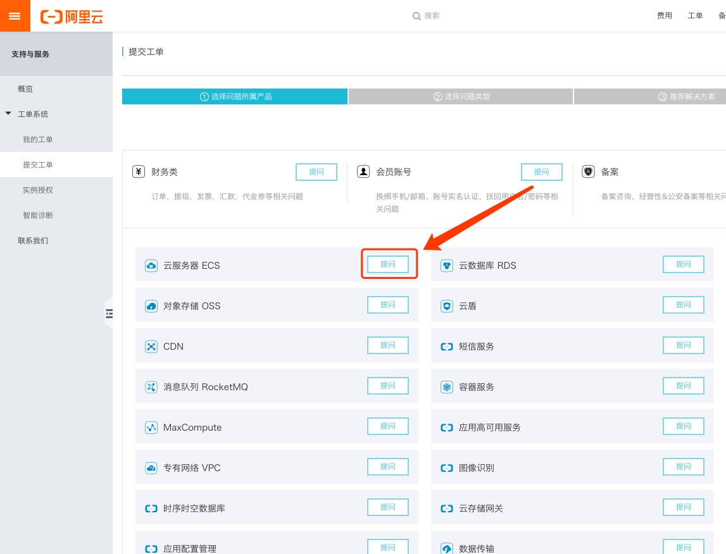Image resolution: width=726 pixels, height=554 pixels.
Task: Click the 提交工单 page title
Action: pyautogui.click(x=146, y=52)
